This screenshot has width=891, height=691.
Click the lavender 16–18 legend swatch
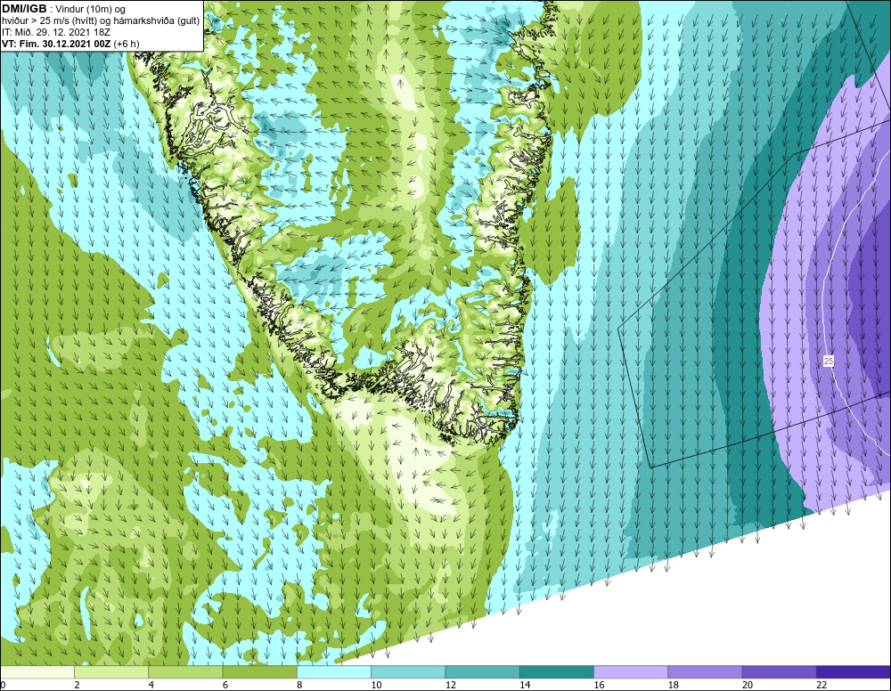631,672
